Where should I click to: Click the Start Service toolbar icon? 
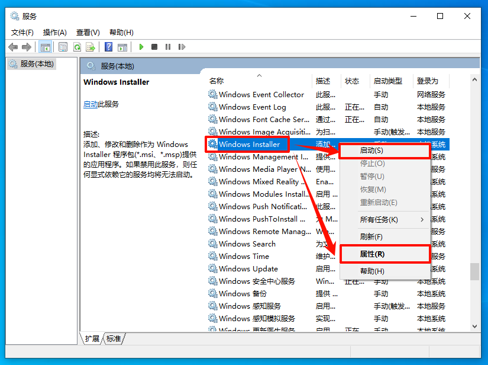point(140,47)
